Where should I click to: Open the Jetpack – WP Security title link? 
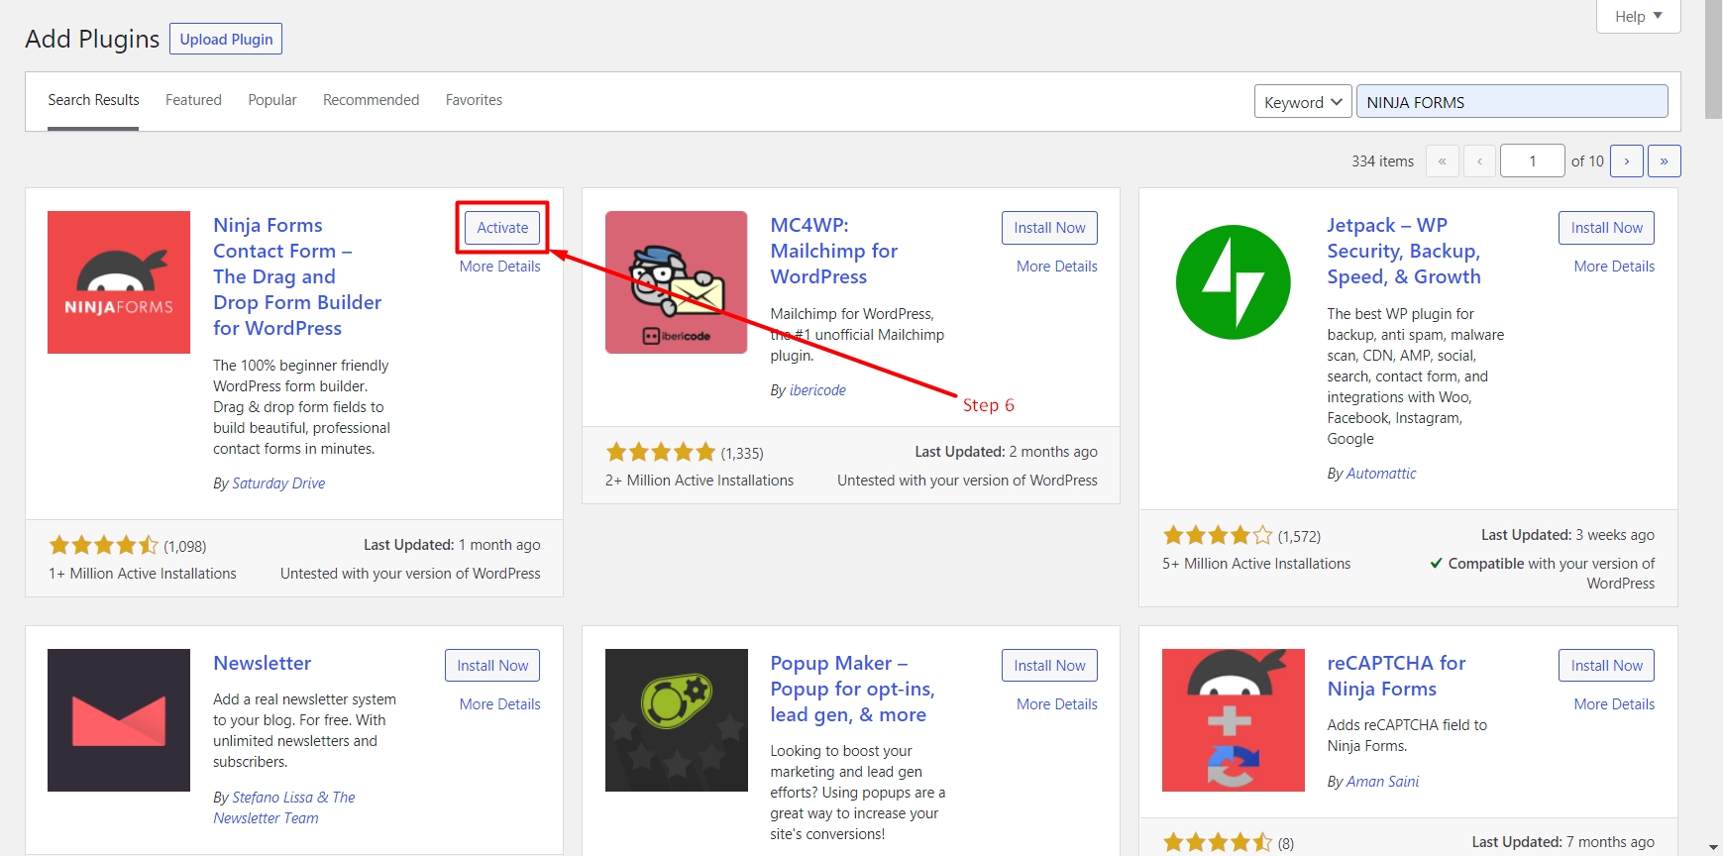pos(1404,251)
